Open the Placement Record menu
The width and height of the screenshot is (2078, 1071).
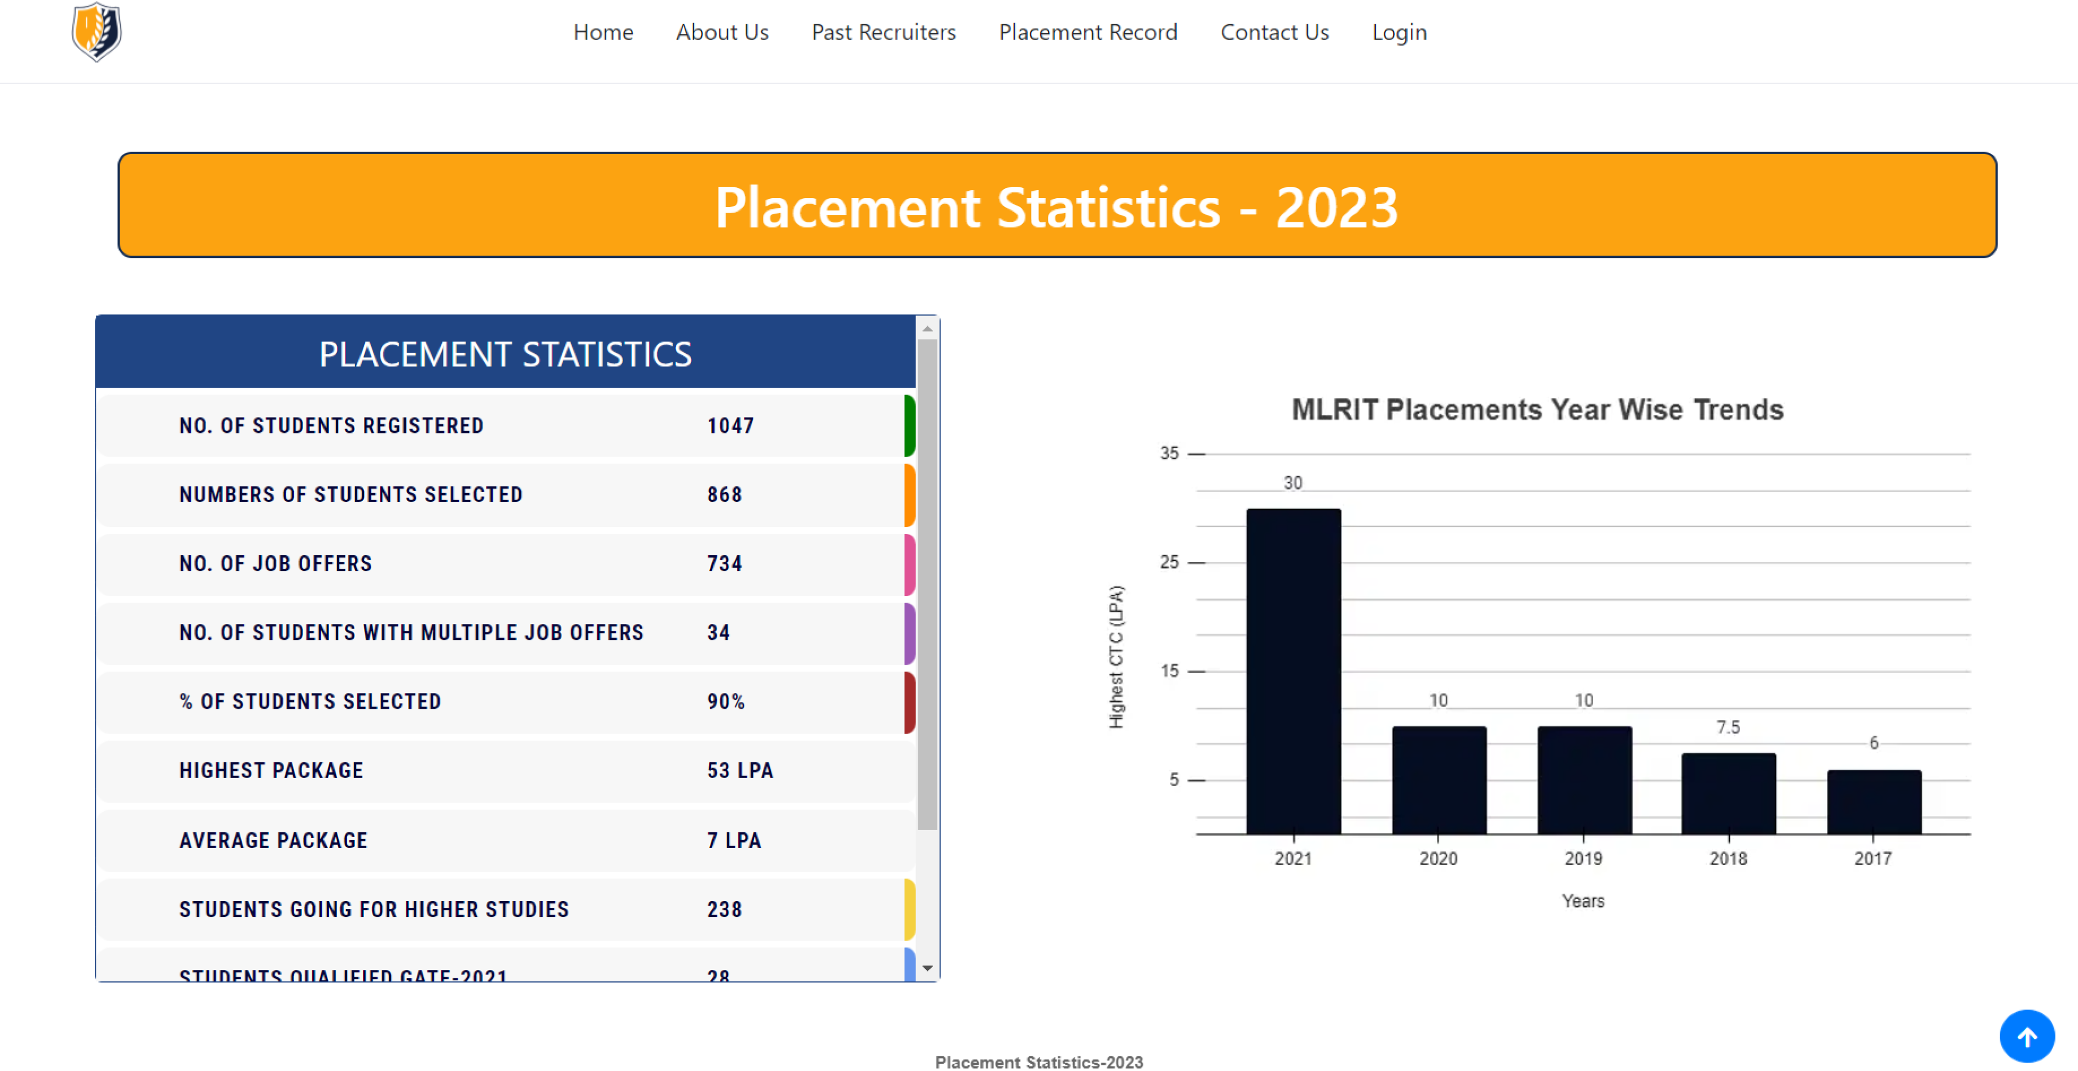point(1088,32)
